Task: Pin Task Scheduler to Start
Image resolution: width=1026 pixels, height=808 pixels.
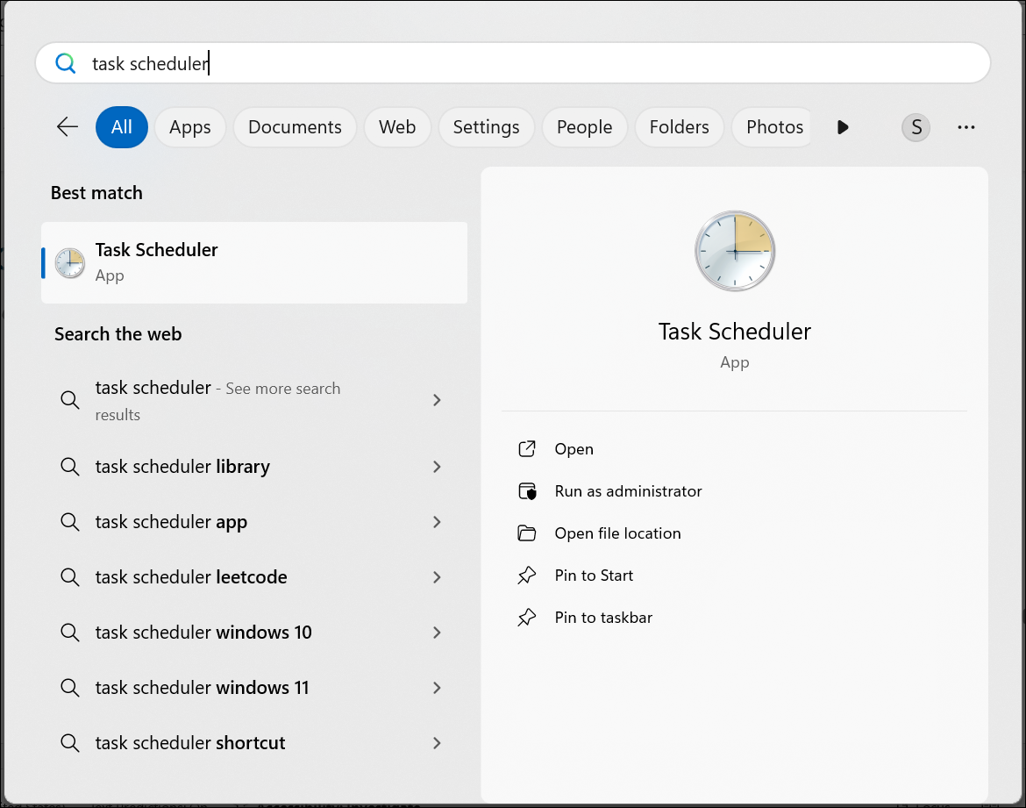Action: point(594,576)
